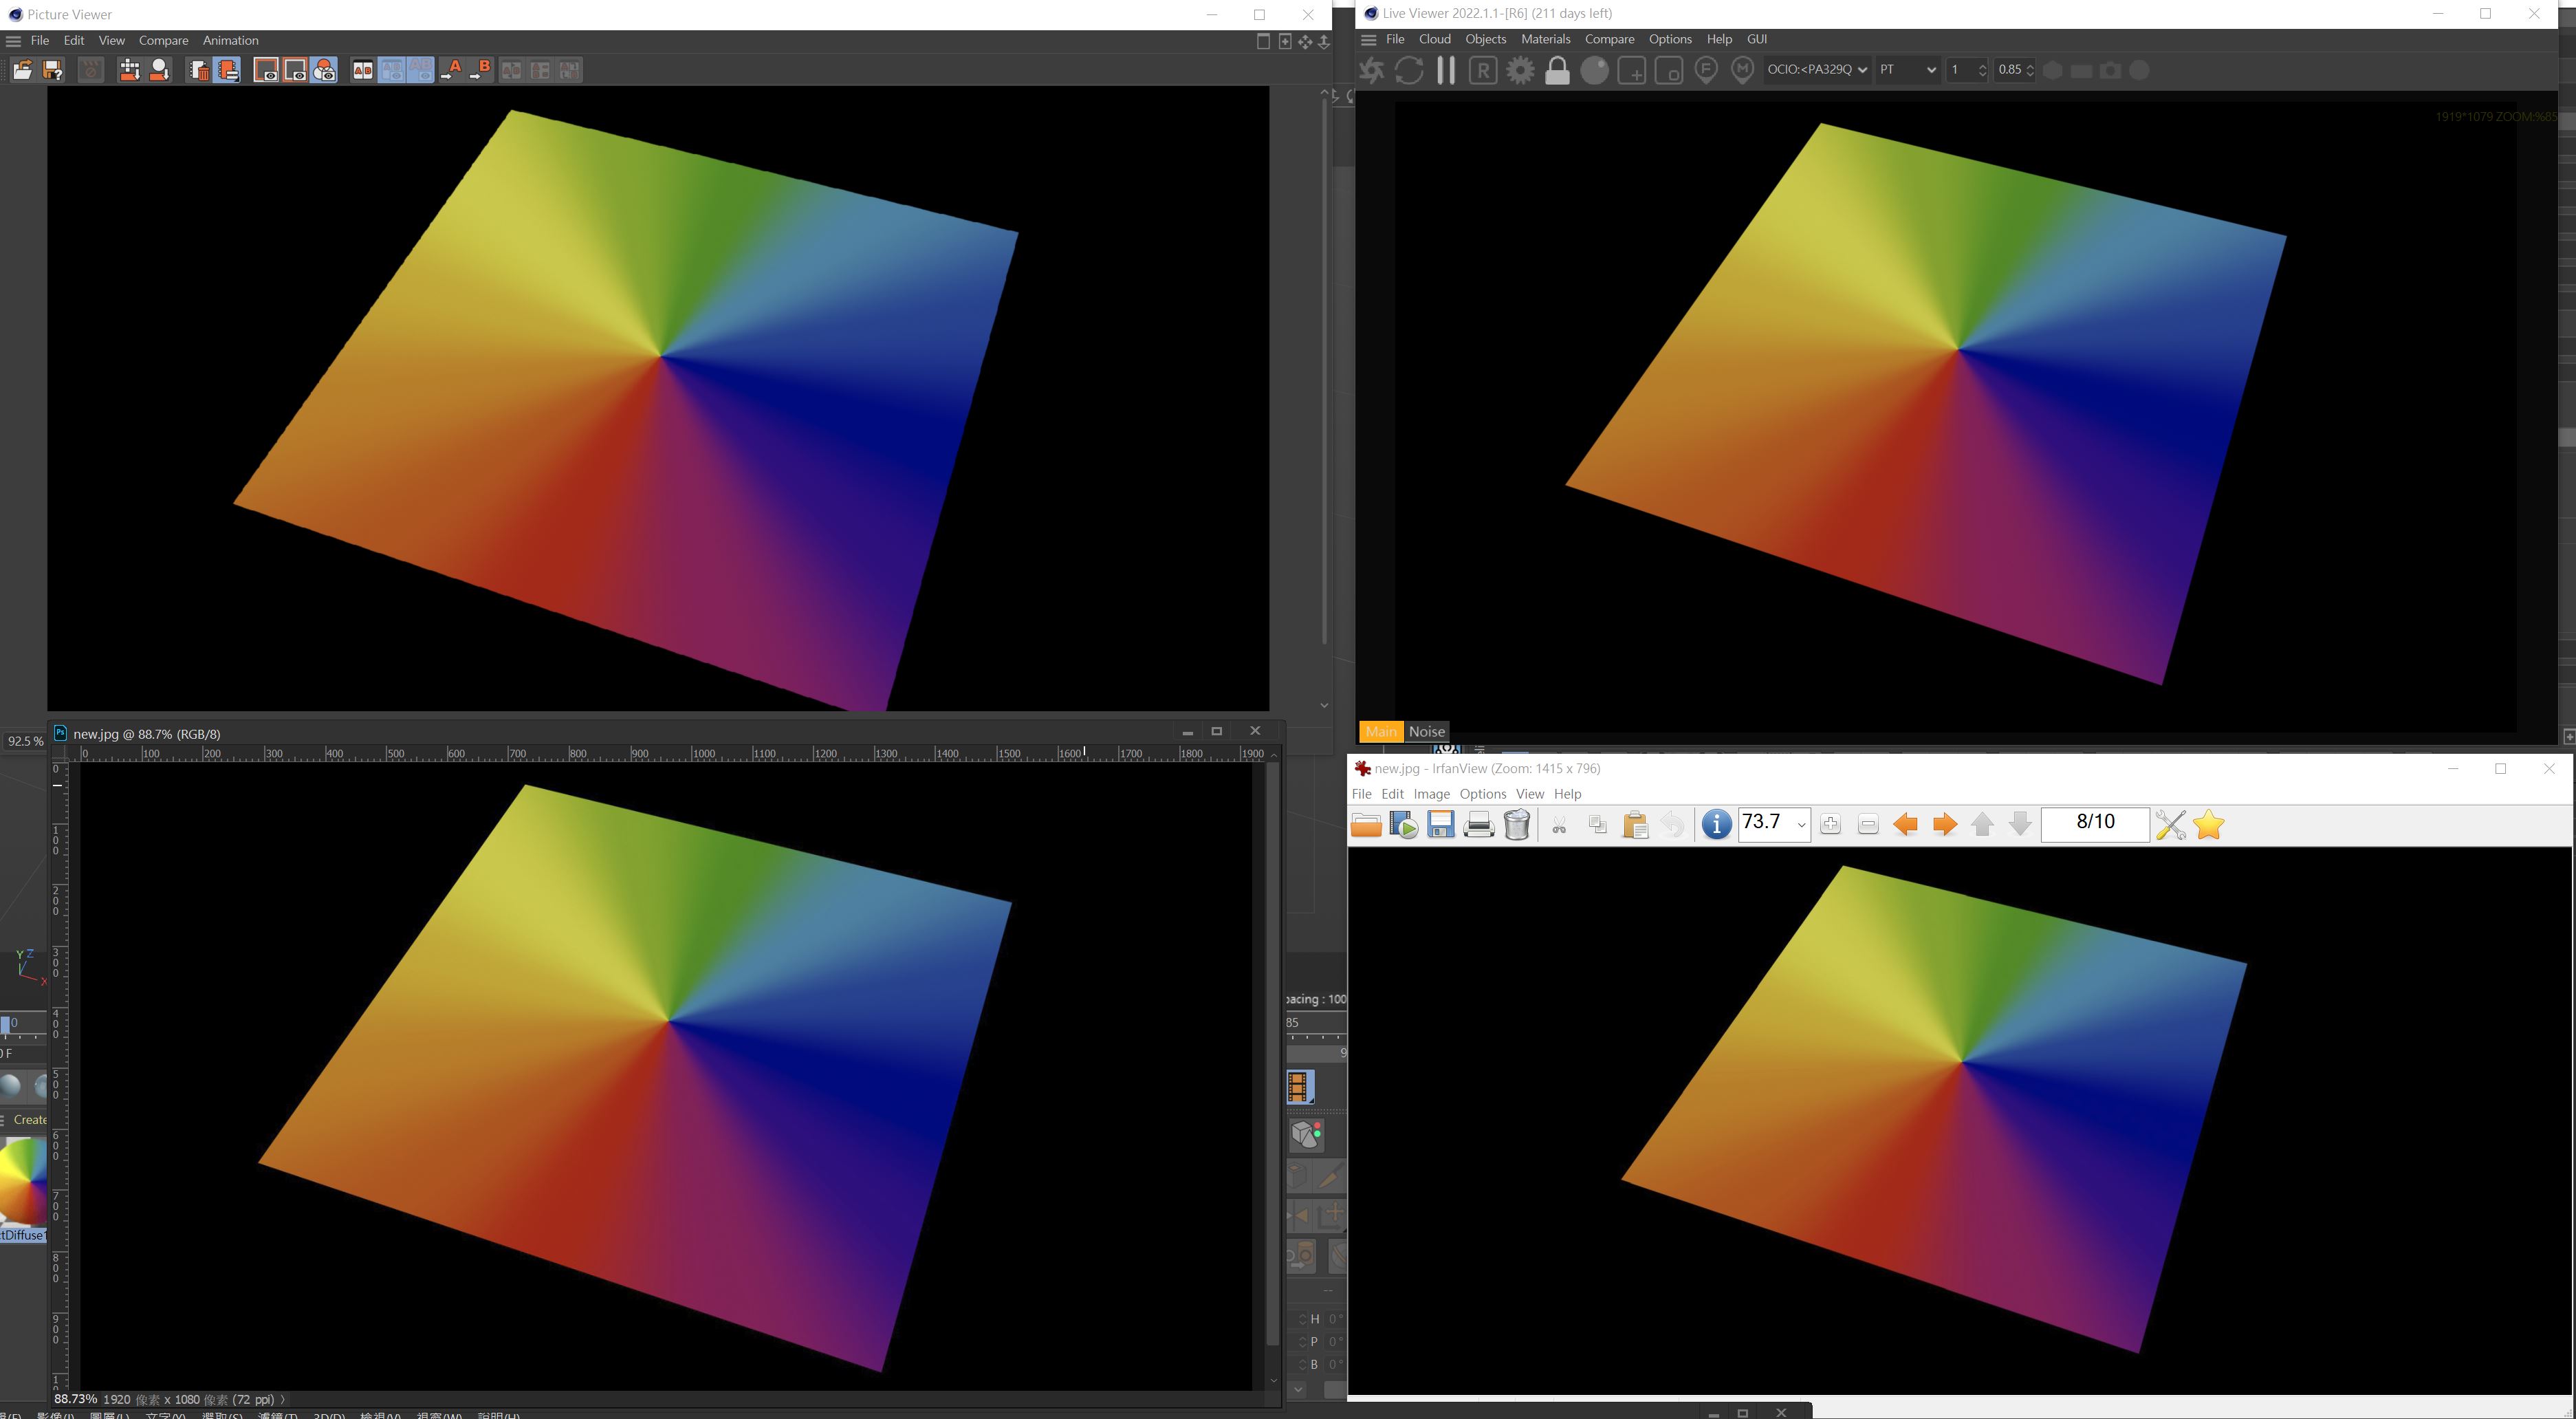Pause the Live Viewer render
The image size is (2576, 1419).
pos(1445,70)
